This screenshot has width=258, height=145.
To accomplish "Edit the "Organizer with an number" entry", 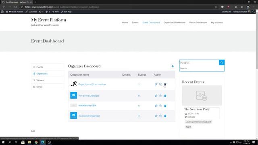I will [x=156, y=84].
